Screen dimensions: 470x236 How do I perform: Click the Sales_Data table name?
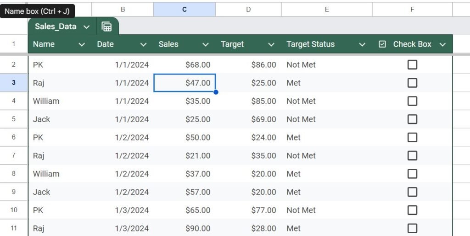click(x=56, y=27)
